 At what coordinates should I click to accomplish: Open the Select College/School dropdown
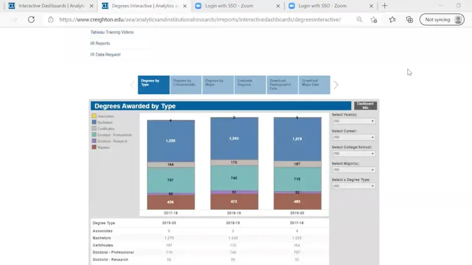coord(353,154)
